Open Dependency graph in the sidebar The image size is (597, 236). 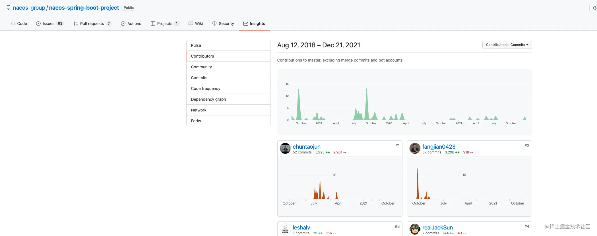click(x=228, y=99)
